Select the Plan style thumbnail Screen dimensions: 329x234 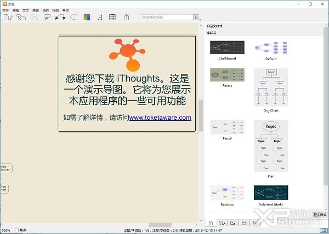click(271, 146)
